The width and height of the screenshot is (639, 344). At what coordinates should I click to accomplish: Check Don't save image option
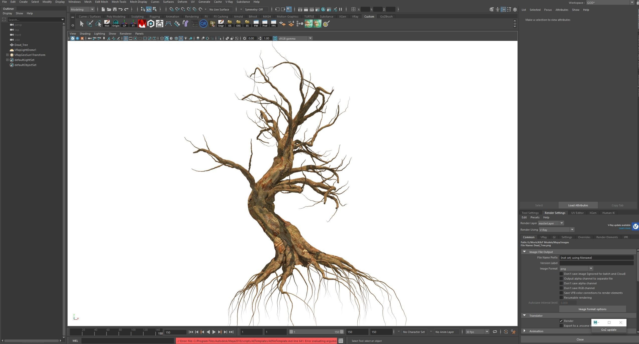click(561, 274)
